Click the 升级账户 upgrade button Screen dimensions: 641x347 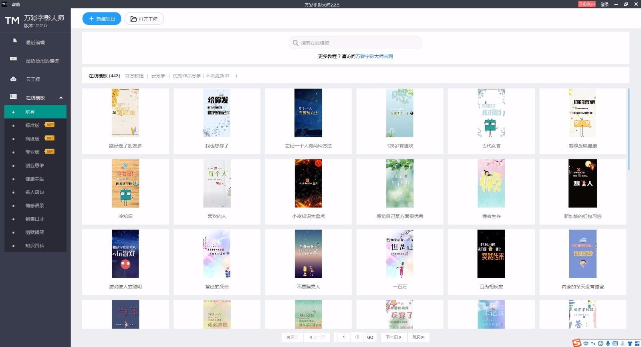(587, 4)
